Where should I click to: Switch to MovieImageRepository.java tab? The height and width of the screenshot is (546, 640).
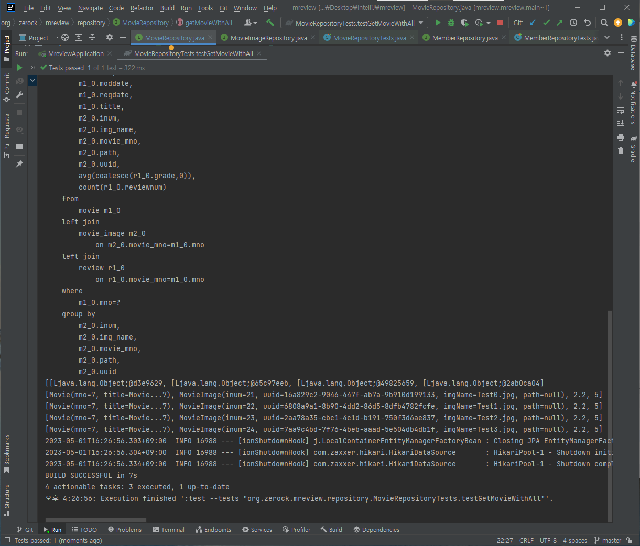[269, 38]
